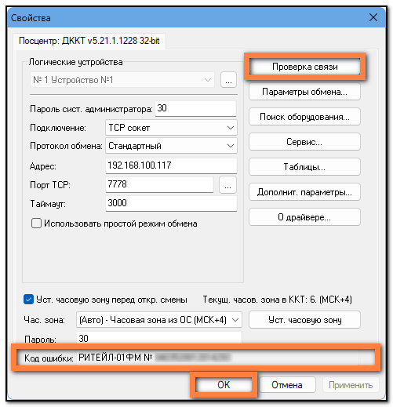Toggle Использовать простой режим обмена checkbox
The image size is (393, 407).
coord(36,223)
